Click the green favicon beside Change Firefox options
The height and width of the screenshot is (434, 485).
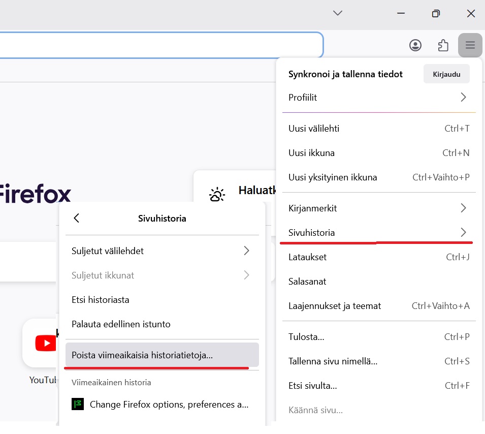pyautogui.click(x=78, y=404)
